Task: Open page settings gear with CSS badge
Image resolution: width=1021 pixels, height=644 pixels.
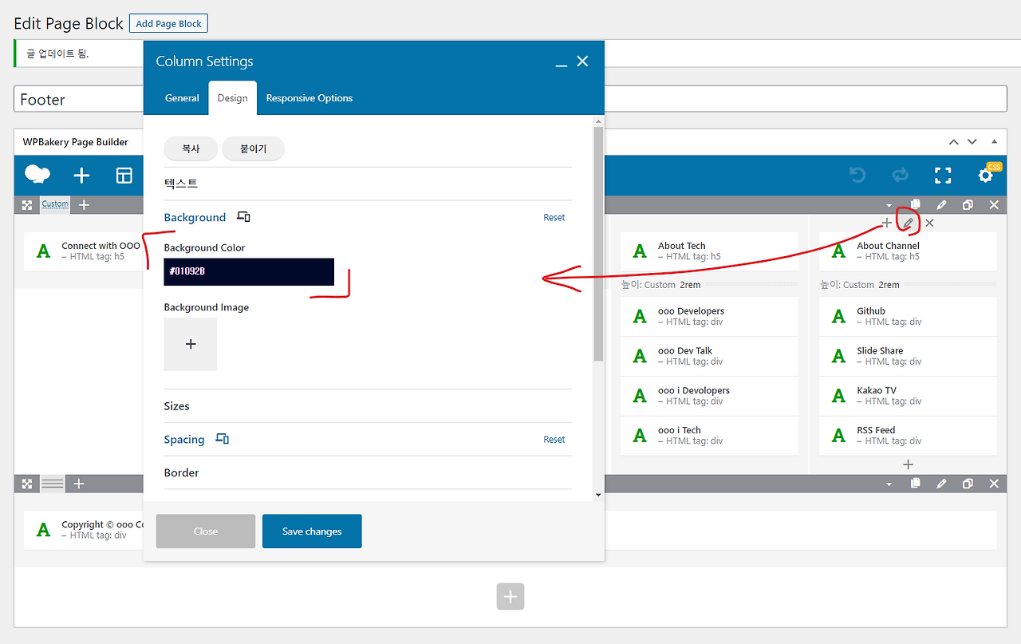Action: click(x=987, y=175)
